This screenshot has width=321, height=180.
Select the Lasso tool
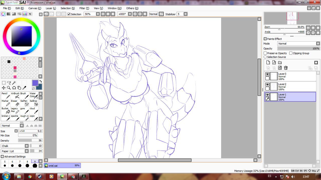click(x=9, y=83)
